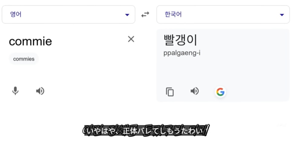Clear the source text with the X
Screen dimensions: 292x142
point(131,39)
